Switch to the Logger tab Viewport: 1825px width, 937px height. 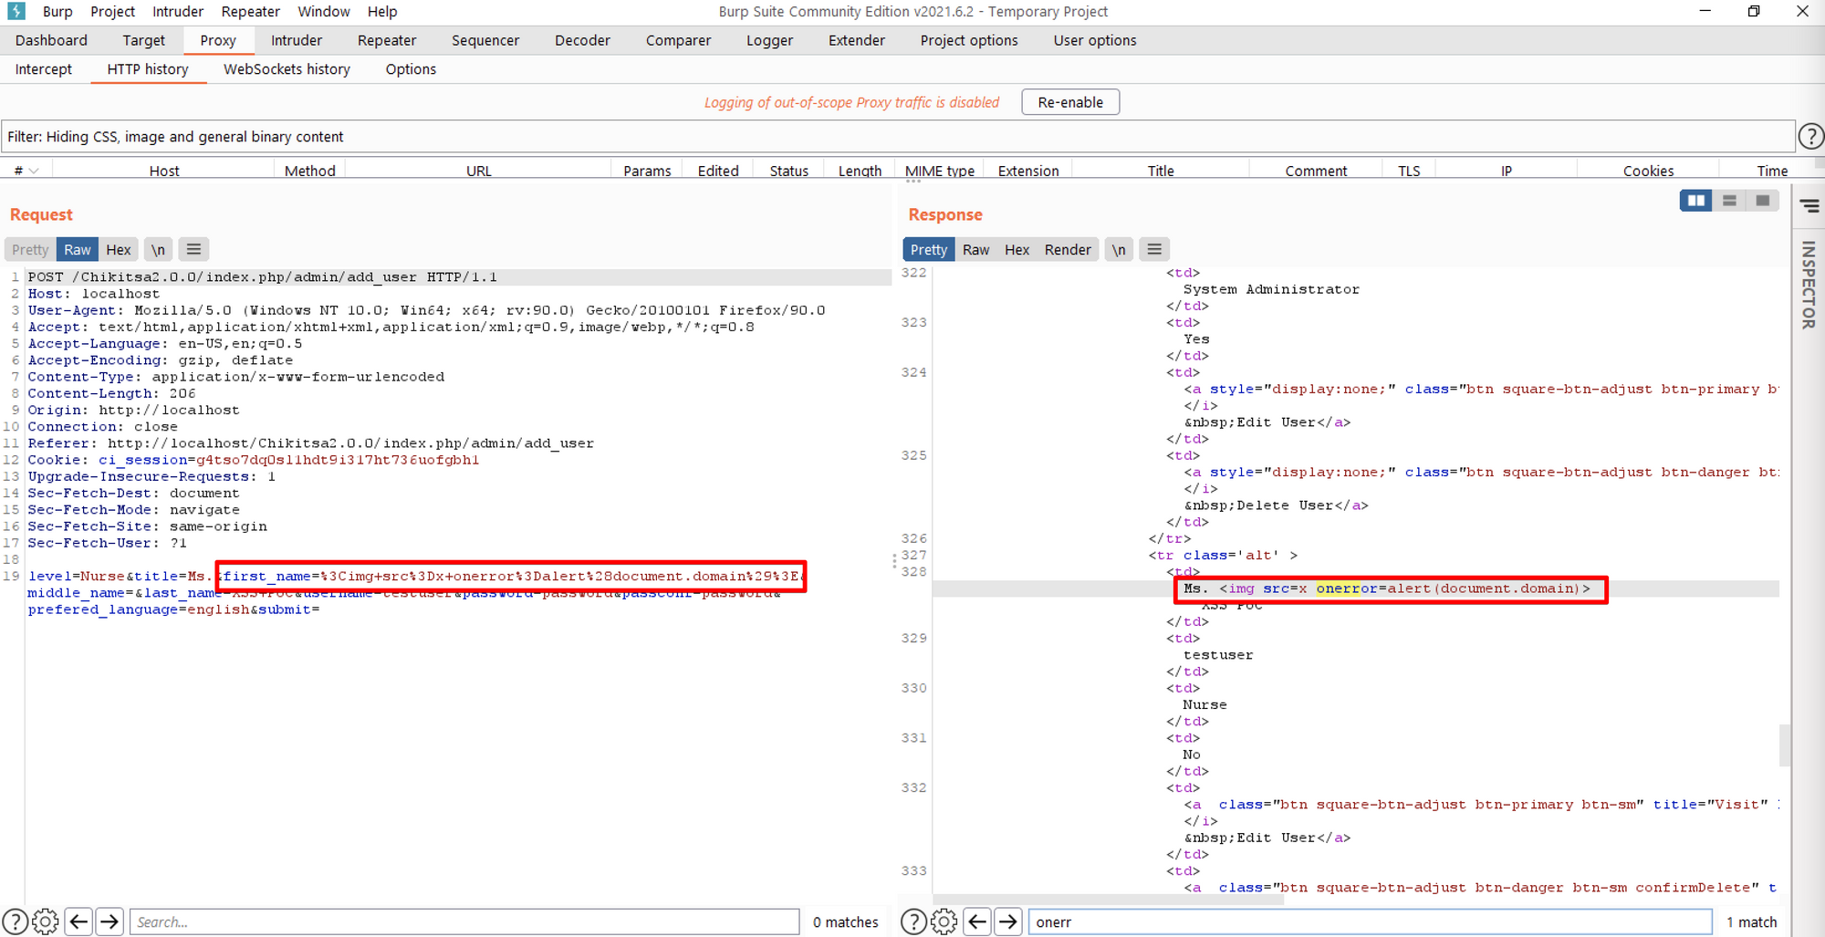pos(769,40)
